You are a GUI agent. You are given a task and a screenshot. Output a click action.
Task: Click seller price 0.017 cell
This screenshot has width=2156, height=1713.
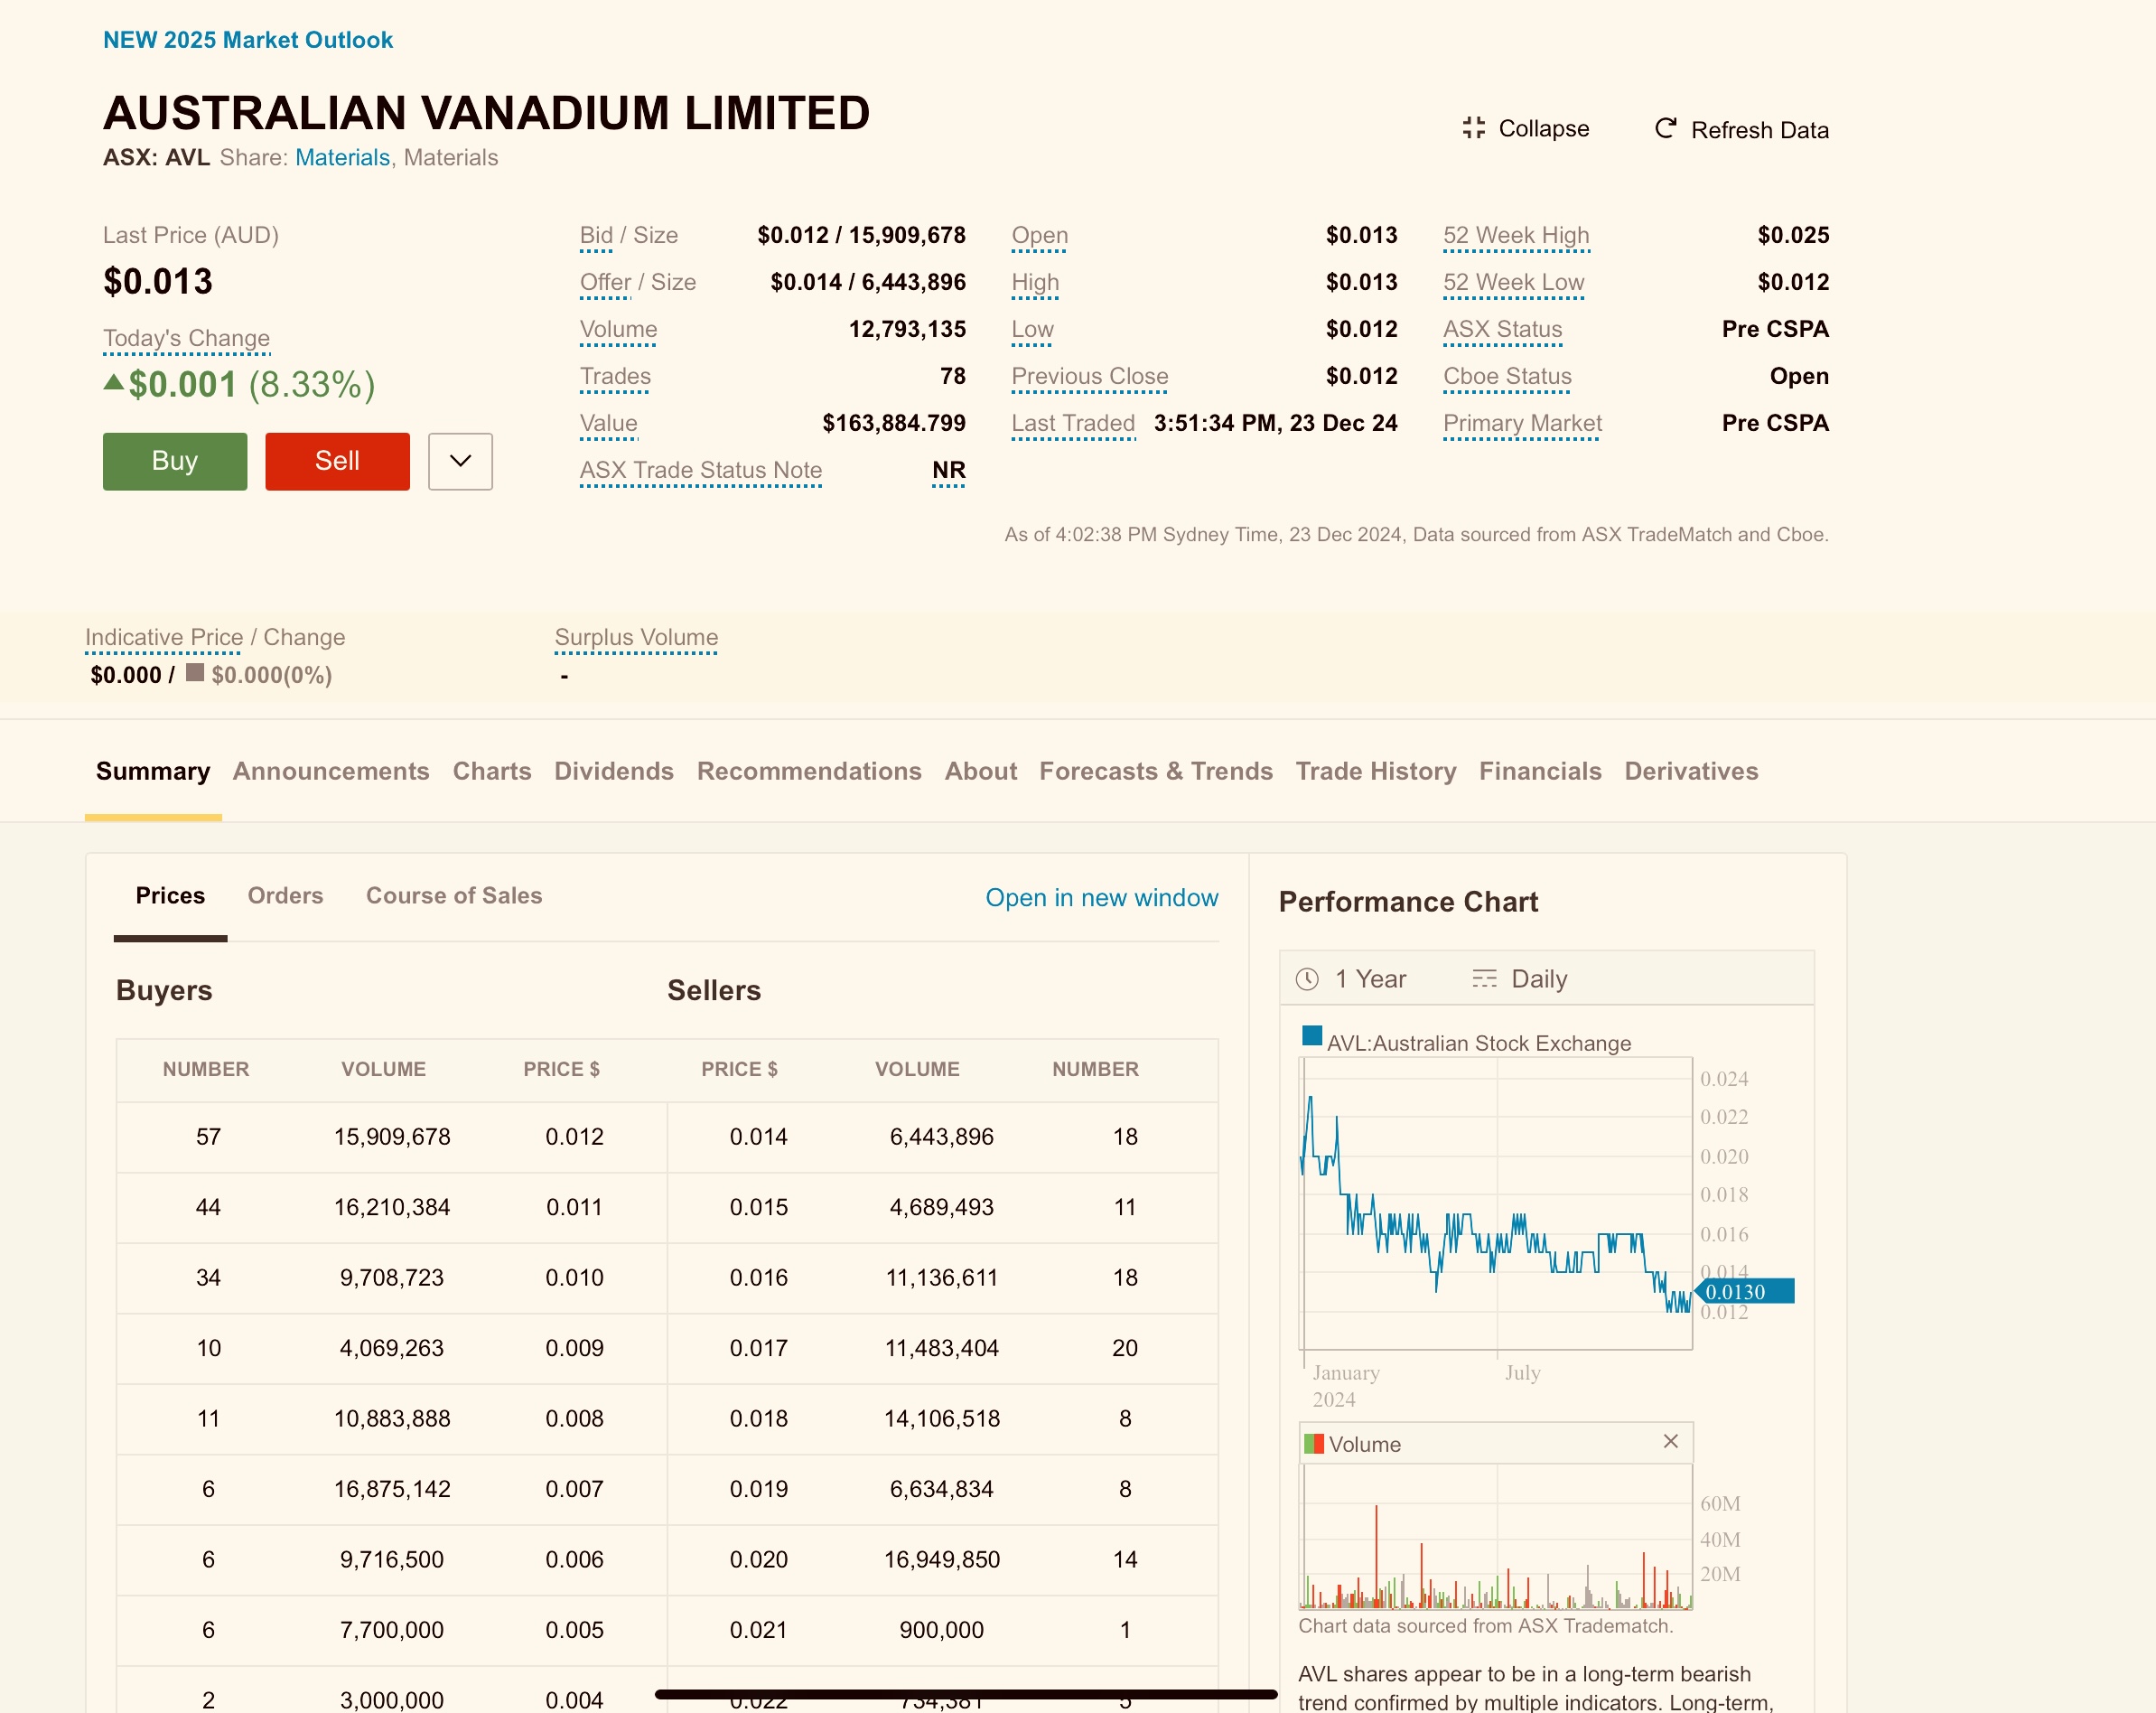pos(758,1348)
